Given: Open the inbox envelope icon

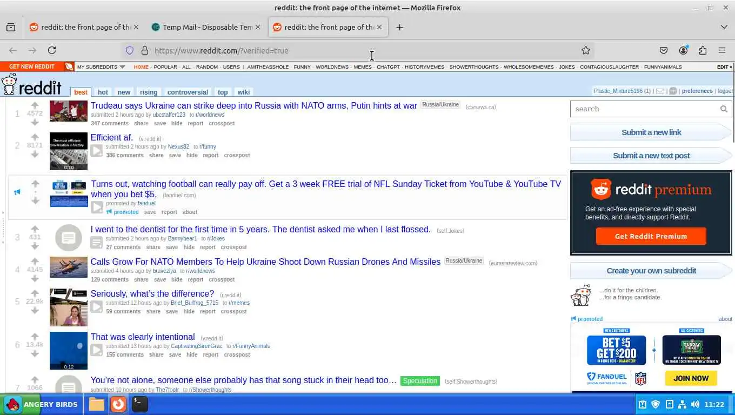Looking at the screenshot, I should coord(660,91).
